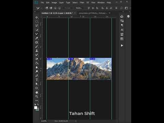Reset default foreground and background colors

(35, 104)
